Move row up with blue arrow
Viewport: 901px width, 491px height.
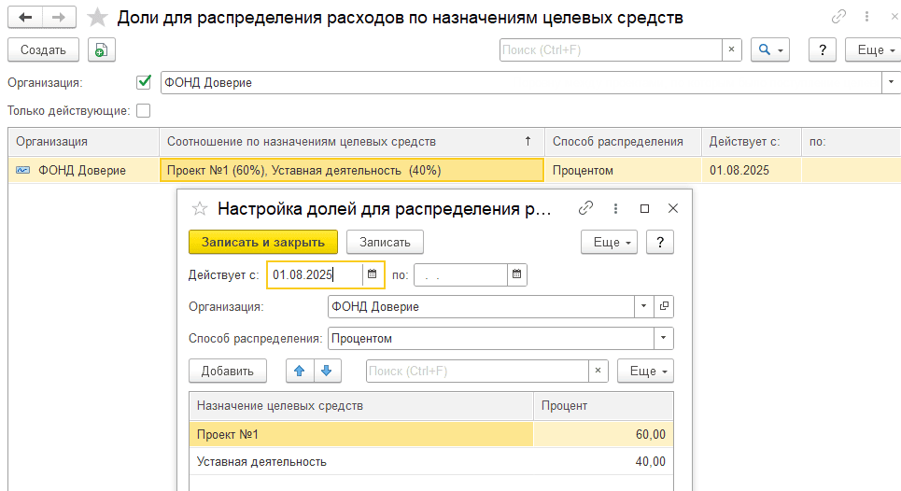[300, 371]
